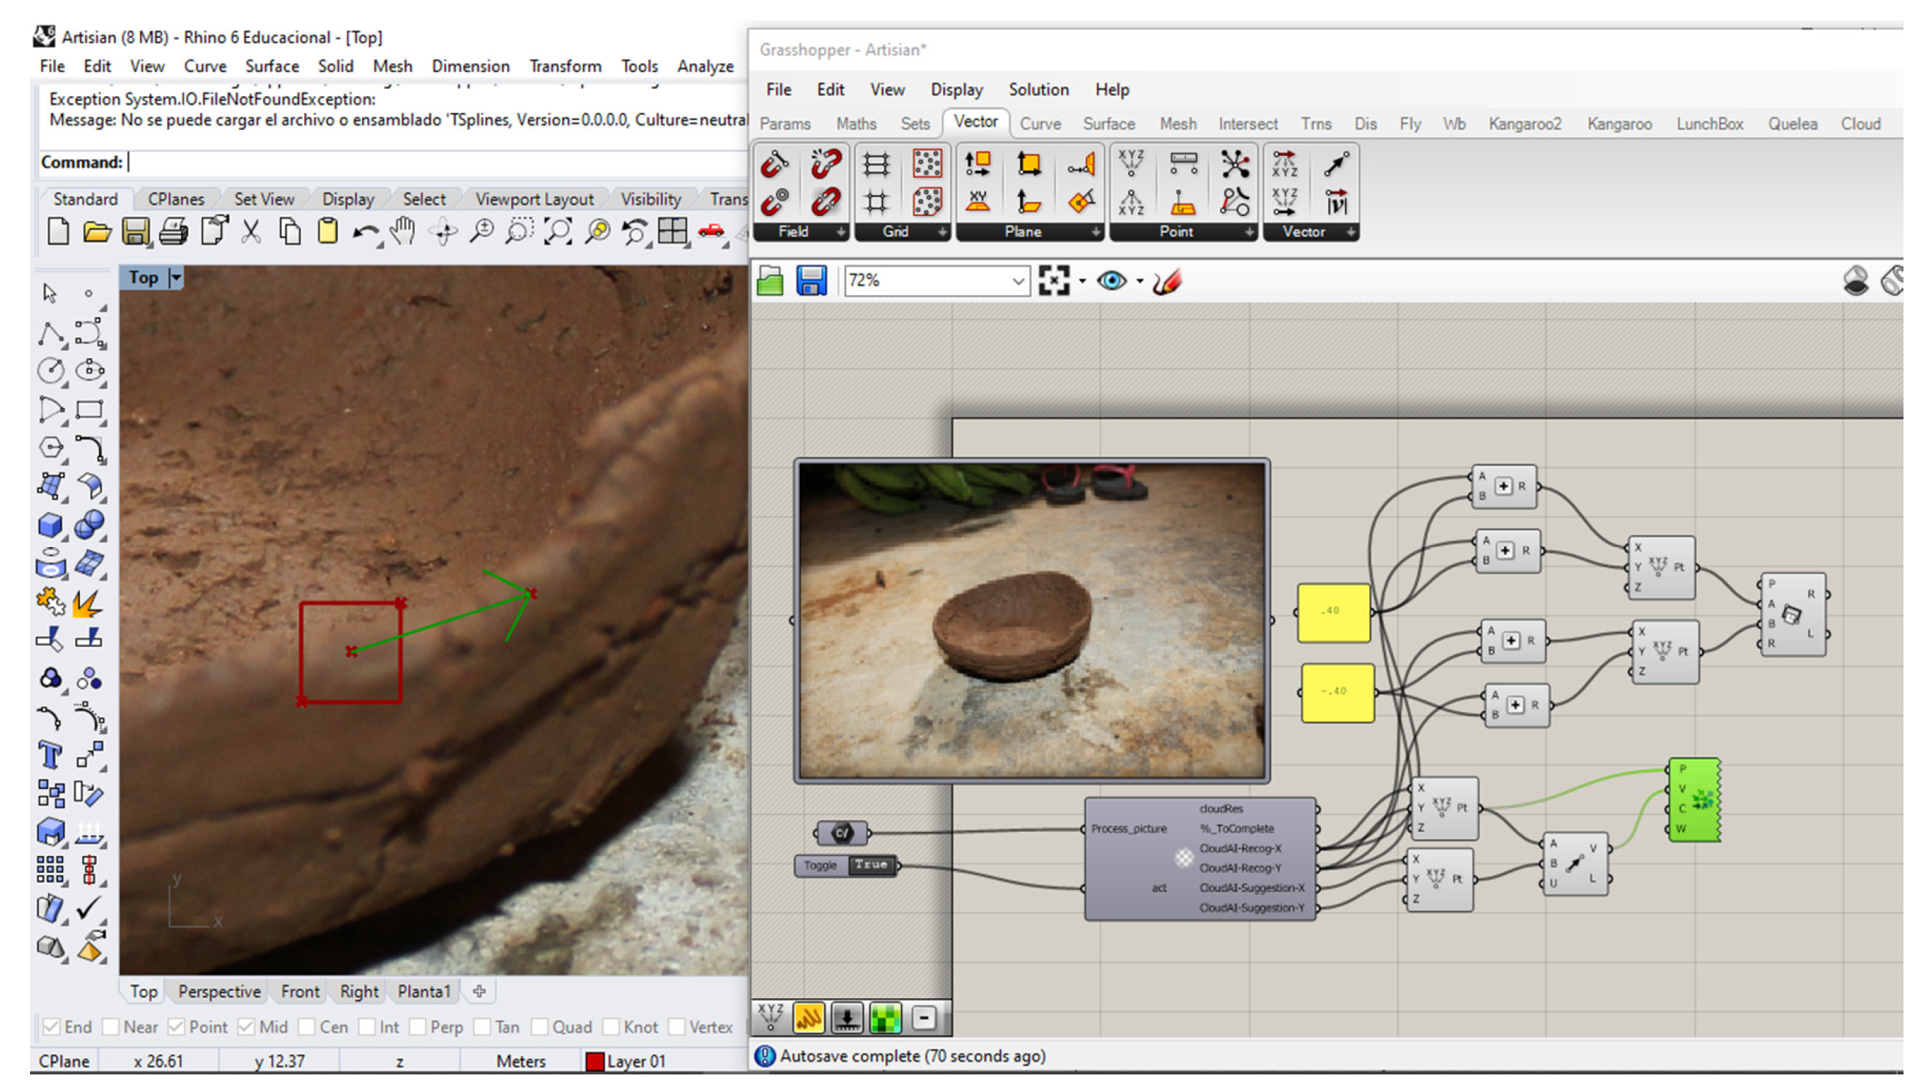
Task: Select the Text tool icon
Action: [x=51, y=755]
